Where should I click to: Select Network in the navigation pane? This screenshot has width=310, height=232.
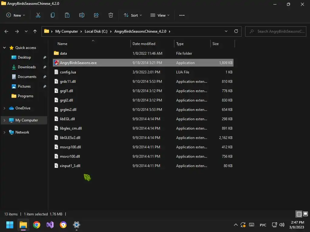pos(22,132)
